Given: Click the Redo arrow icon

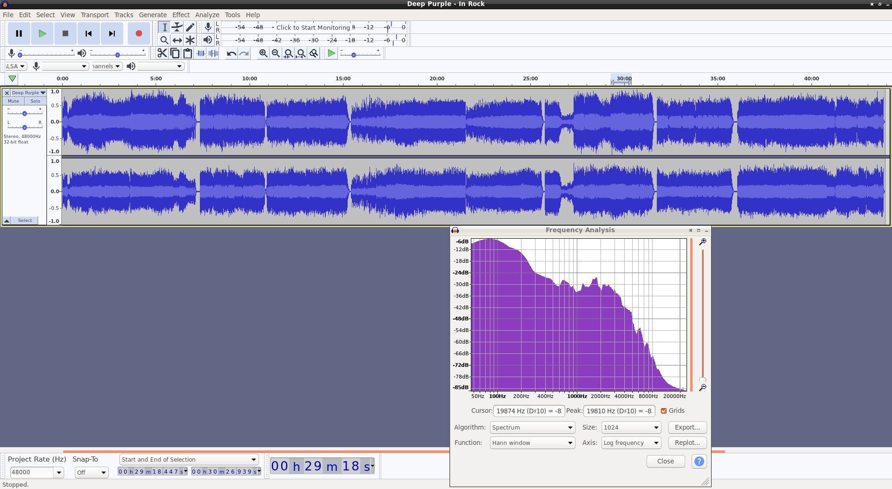Looking at the screenshot, I should (x=244, y=53).
